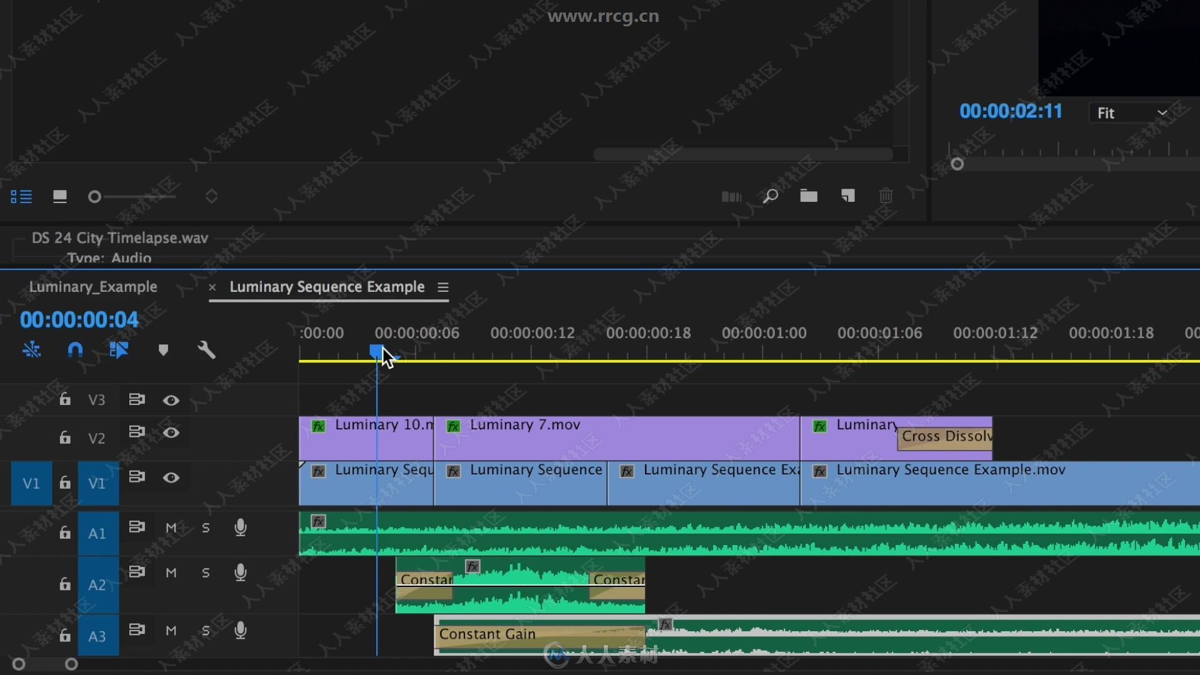1200x675 pixels.
Task: Select the Luminary 10 clip on V2
Action: point(366,438)
